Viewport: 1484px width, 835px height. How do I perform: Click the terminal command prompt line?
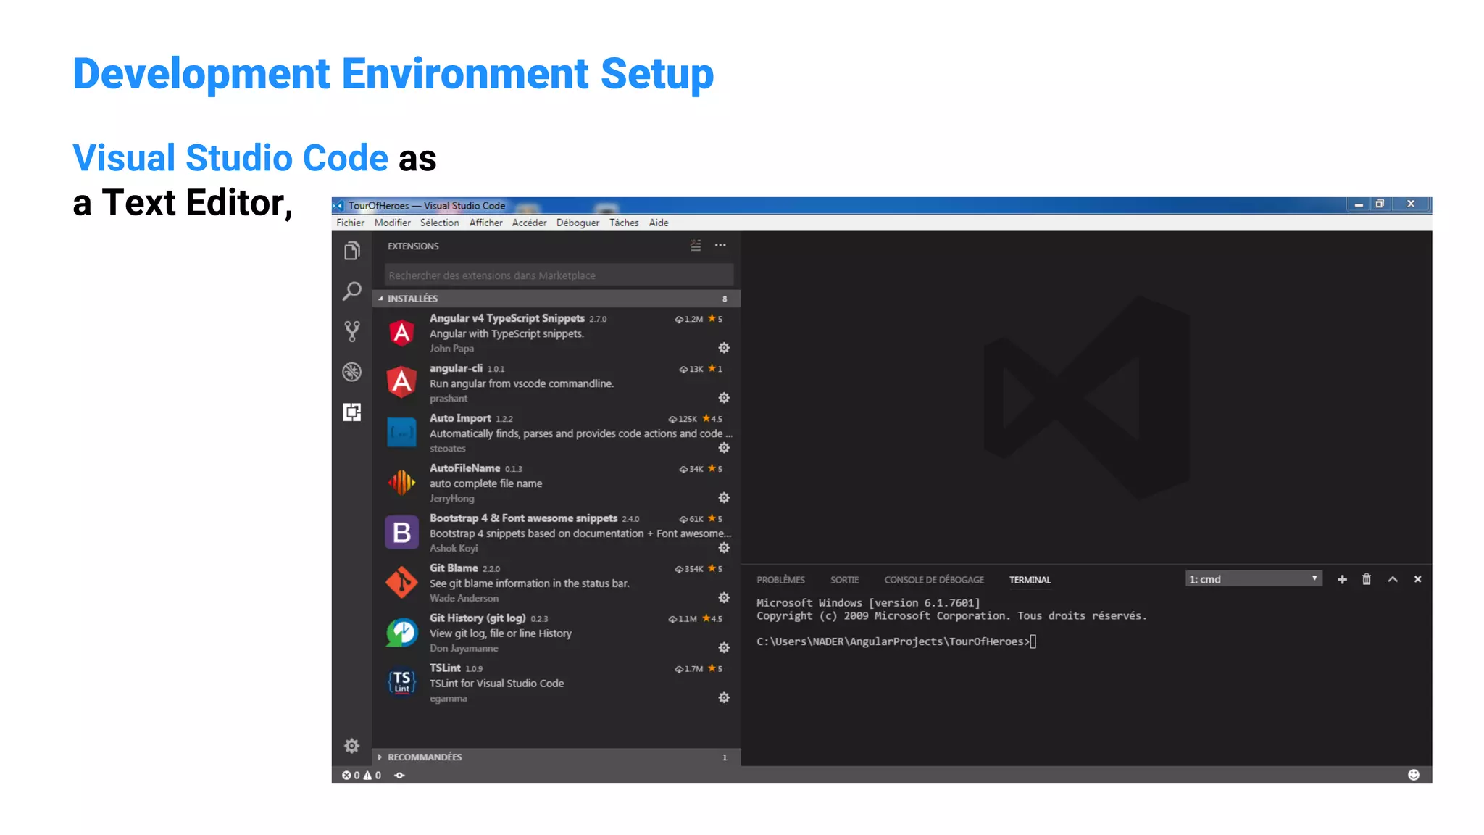(896, 641)
